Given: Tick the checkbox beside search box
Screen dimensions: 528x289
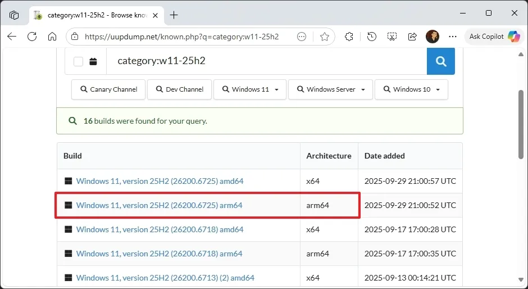Looking at the screenshot, I should pyautogui.click(x=79, y=61).
